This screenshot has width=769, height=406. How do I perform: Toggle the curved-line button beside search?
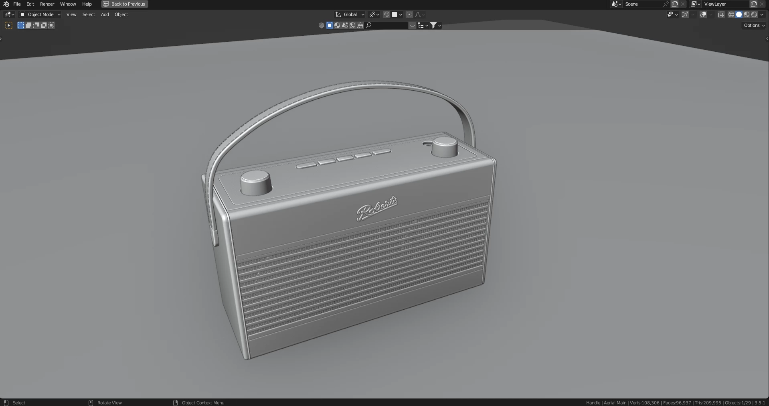412,25
